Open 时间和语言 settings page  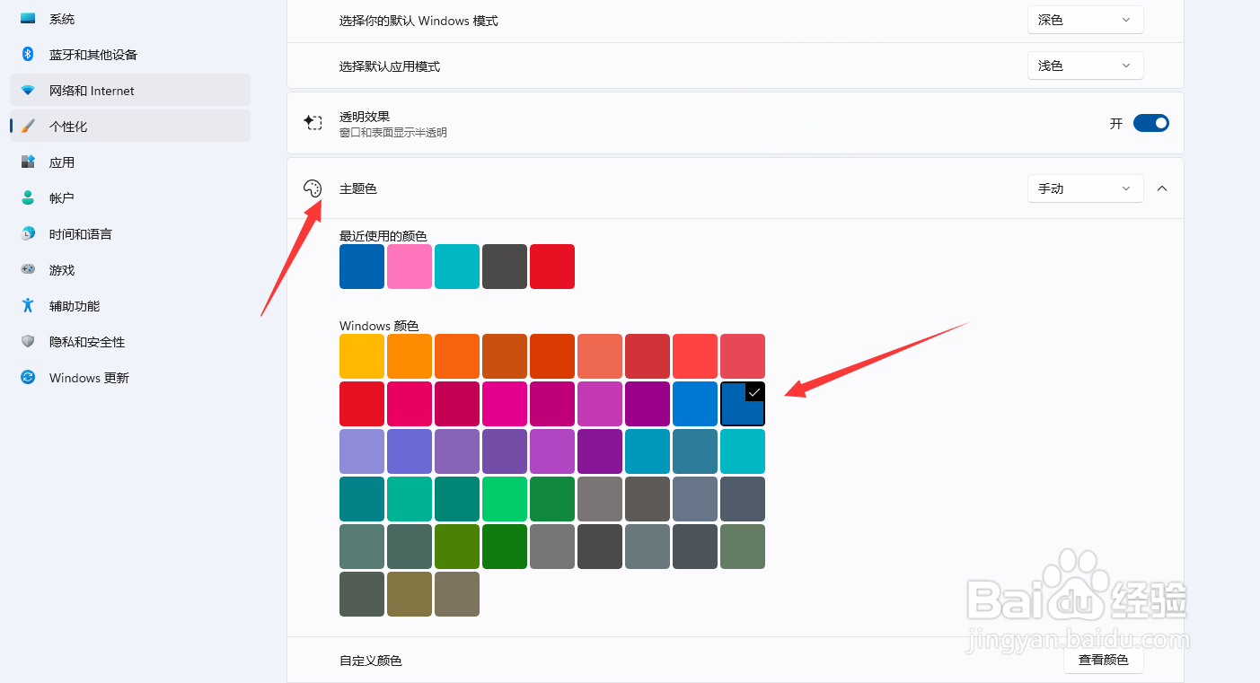tap(130, 234)
